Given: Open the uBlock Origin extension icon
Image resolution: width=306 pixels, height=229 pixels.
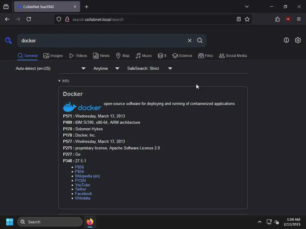Looking at the screenshot, I should pyautogui.click(x=288, y=19).
